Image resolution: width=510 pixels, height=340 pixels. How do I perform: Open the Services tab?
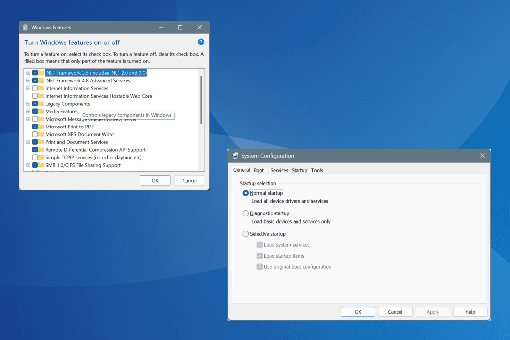279,170
